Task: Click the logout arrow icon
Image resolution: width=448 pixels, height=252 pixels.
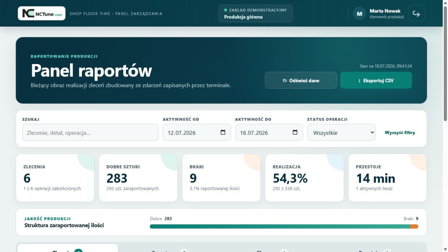Action: [416, 14]
